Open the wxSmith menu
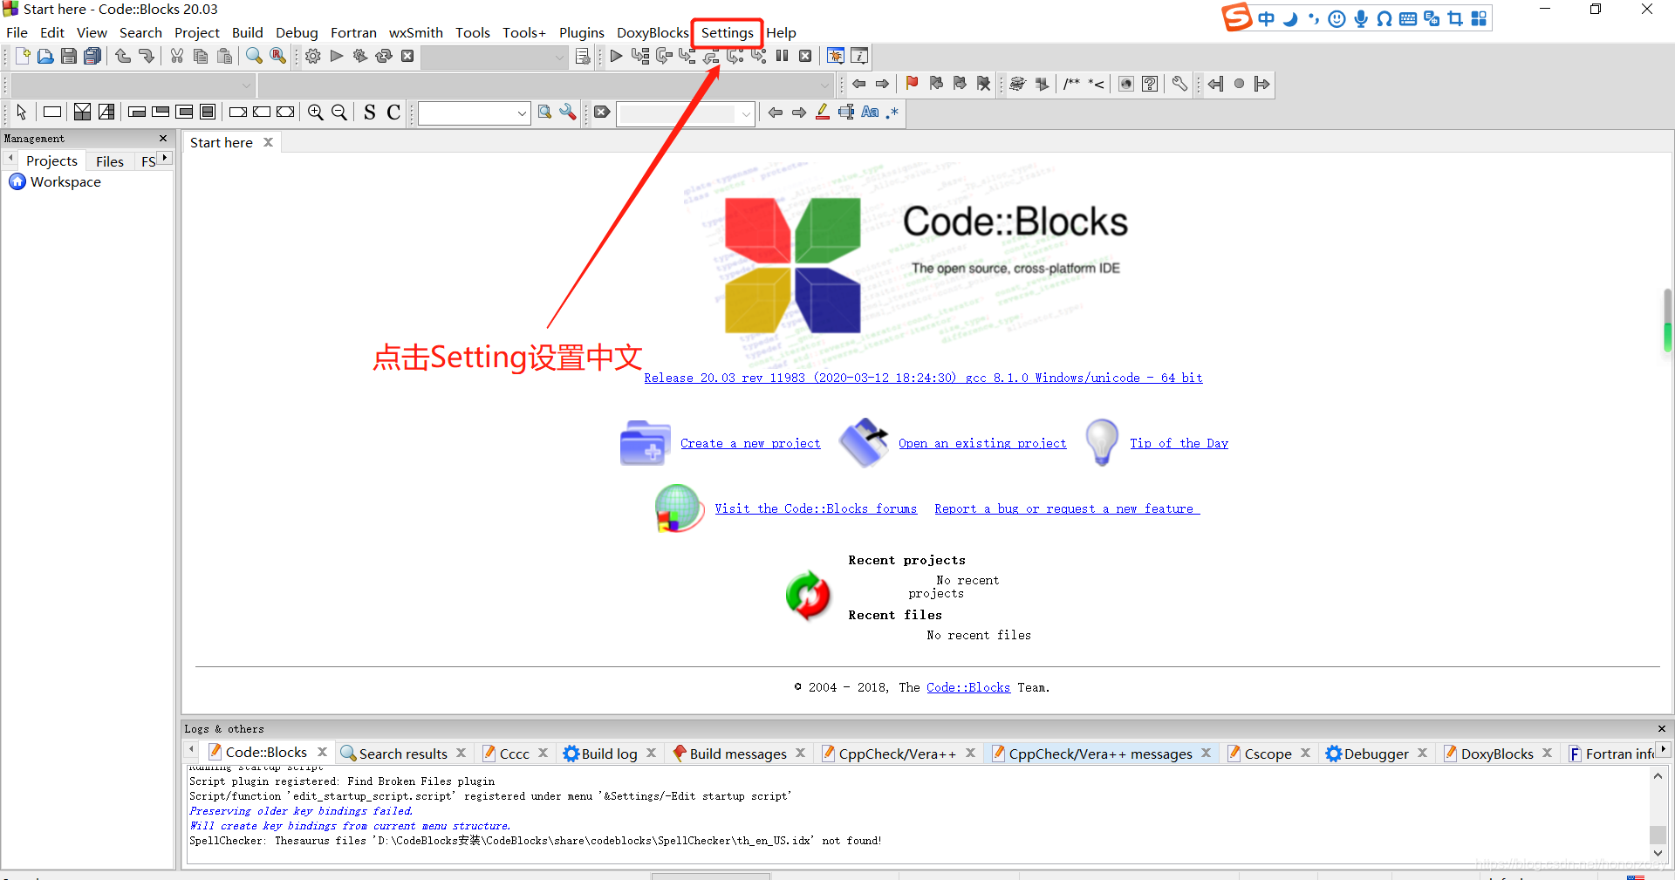The image size is (1675, 880). point(416,33)
